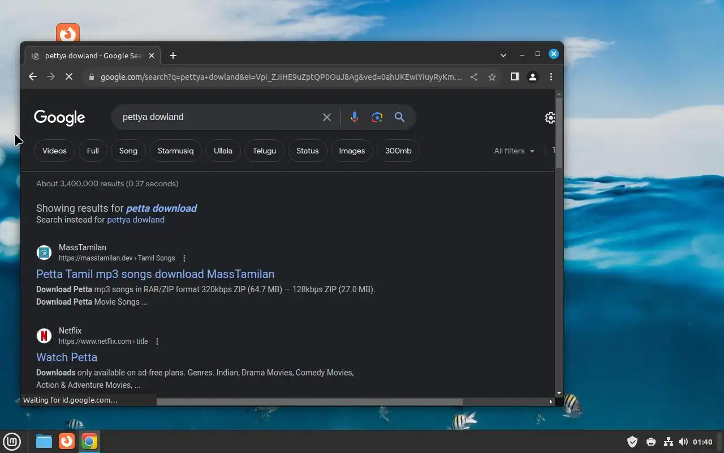
Task: Click the forward navigation arrow
Action: tap(51, 77)
